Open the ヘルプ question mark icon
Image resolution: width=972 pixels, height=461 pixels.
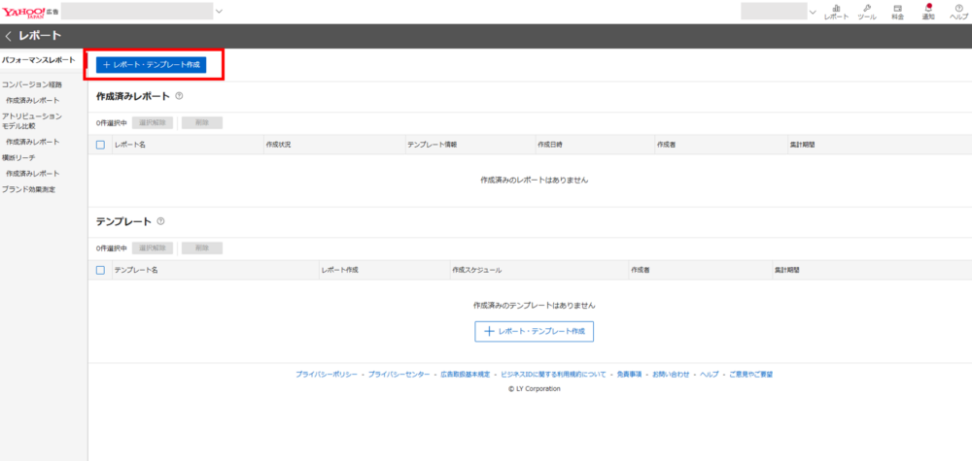click(x=958, y=12)
